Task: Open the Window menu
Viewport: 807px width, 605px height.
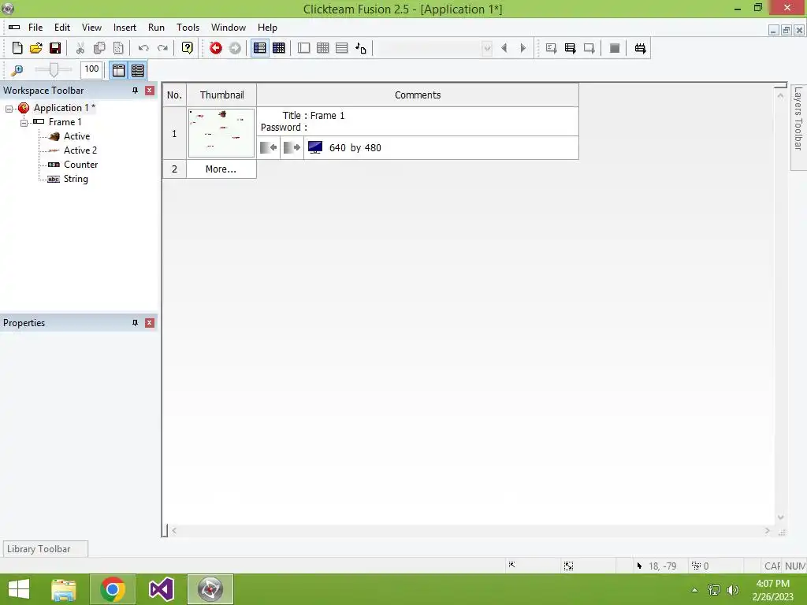Action: coord(229,28)
